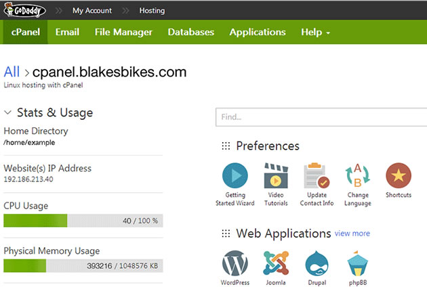The width and height of the screenshot is (427, 287).
Task: Open the Update Contact Info icon
Action: [317, 175]
